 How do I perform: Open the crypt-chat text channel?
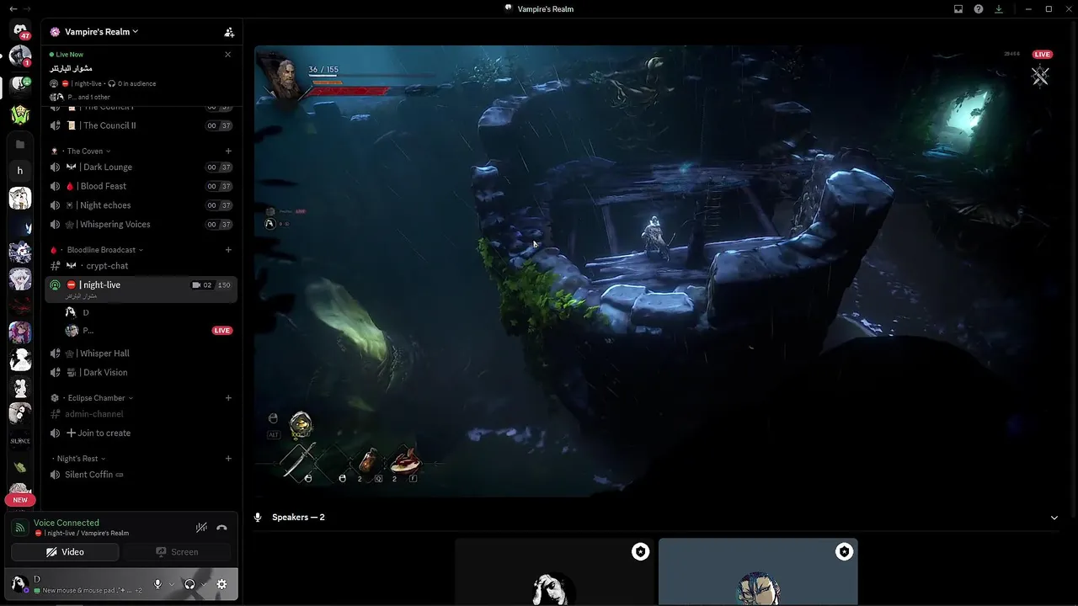pos(141,266)
